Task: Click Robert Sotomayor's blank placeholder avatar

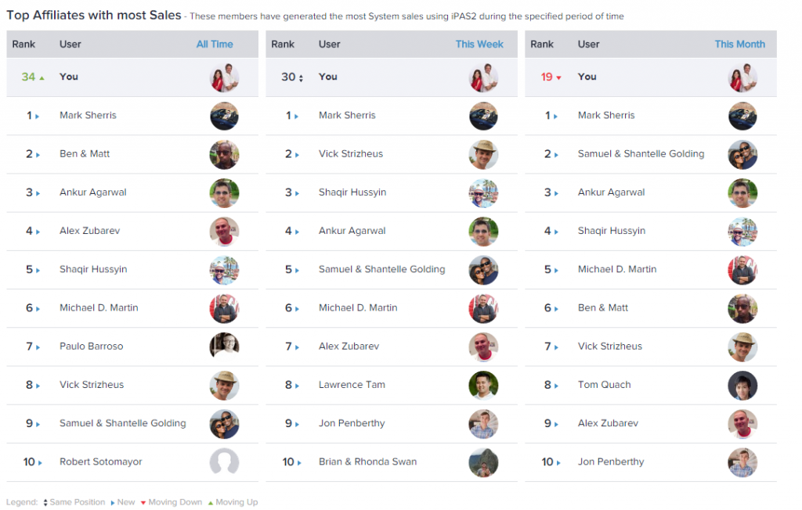Action: pyautogui.click(x=224, y=462)
